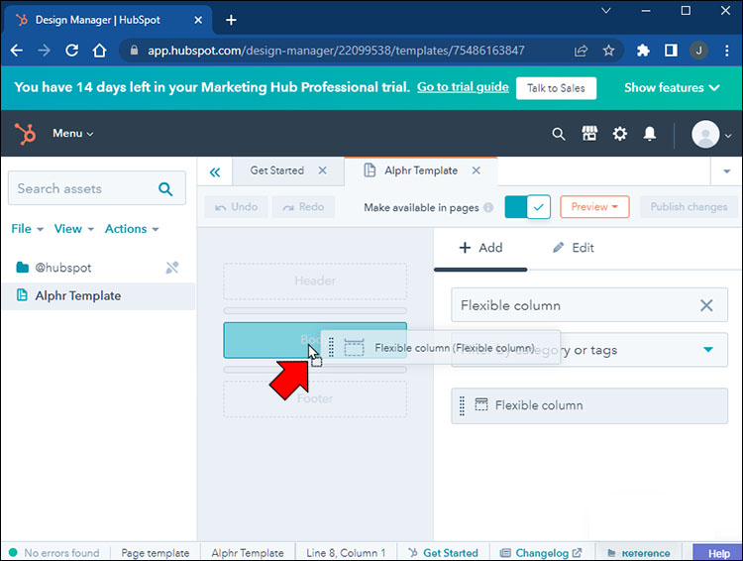Clear the Flexible column search text
Image resolution: width=743 pixels, height=561 pixels.
[x=706, y=305]
